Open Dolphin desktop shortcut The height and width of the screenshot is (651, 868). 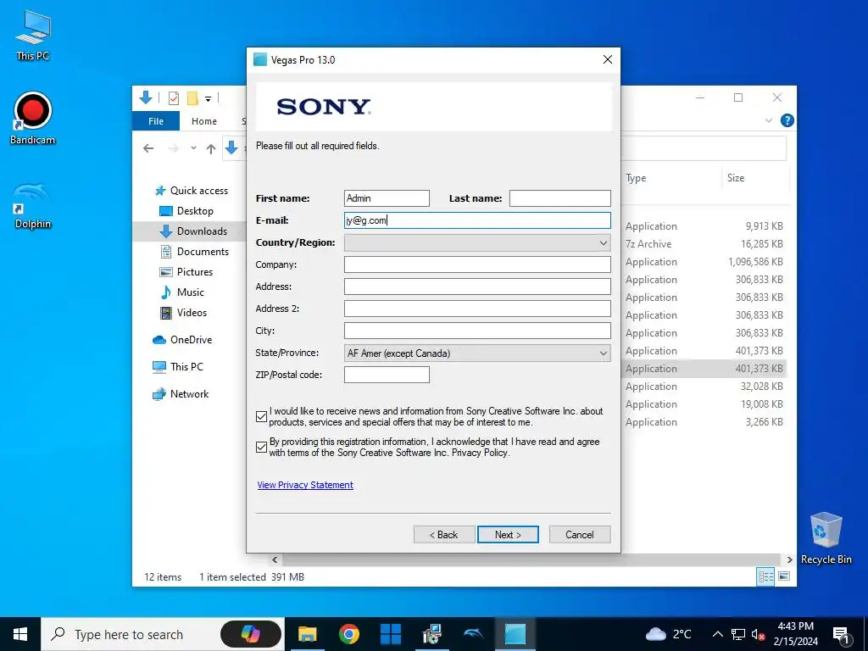tap(33, 205)
